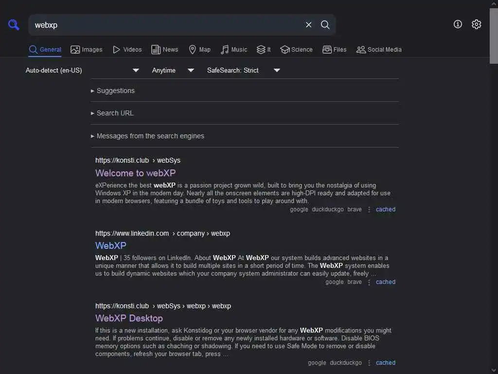Submit search with magnifier button
The image size is (498, 374).
coord(325,25)
